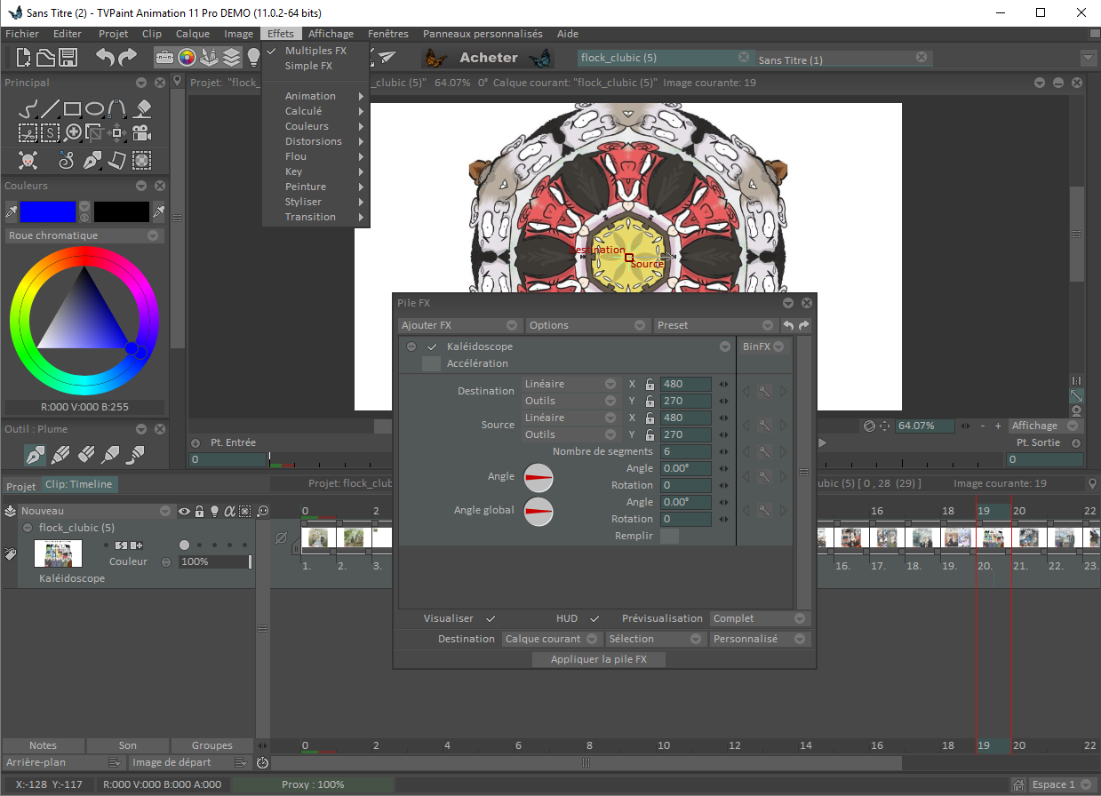The height and width of the screenshot is (796, 1101).
Task: Expand the Prévisualisation Complet dropdown
Action: [758, 618]
